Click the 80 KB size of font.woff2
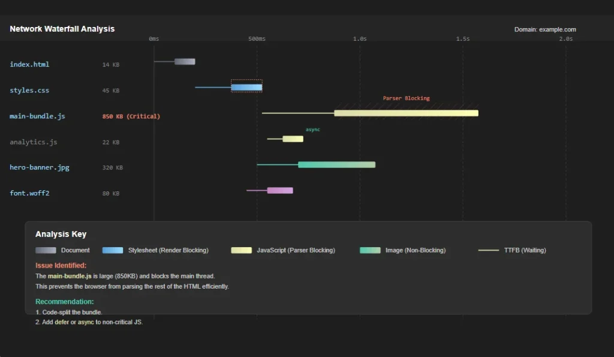Image resolution: width=614 pixels, height=357 pixels. click(x=111, y=194)
